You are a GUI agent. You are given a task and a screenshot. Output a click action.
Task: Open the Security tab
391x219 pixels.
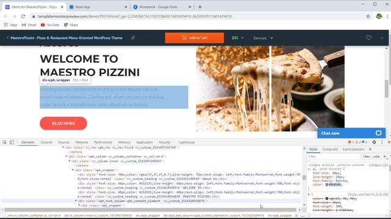[x=164, y=142]
